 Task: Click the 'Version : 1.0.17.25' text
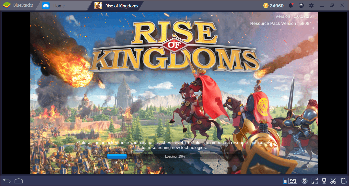[294, 16]
